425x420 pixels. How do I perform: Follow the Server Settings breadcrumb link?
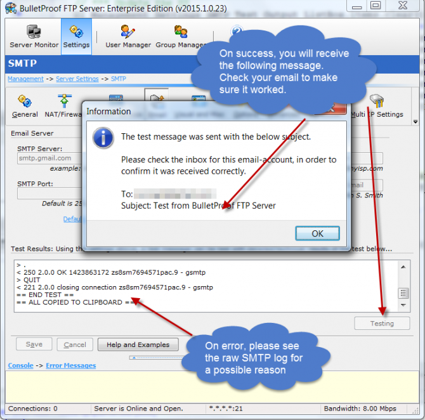click(x=77, y=79)
